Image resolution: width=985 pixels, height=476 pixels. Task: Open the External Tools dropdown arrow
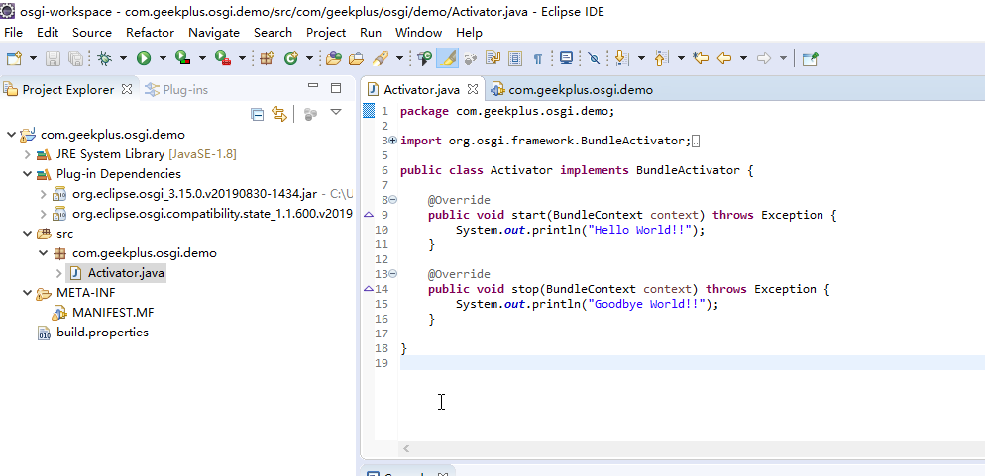click(242, 59)
